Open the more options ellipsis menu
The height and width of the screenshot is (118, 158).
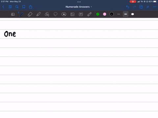[x=155, y=7]
